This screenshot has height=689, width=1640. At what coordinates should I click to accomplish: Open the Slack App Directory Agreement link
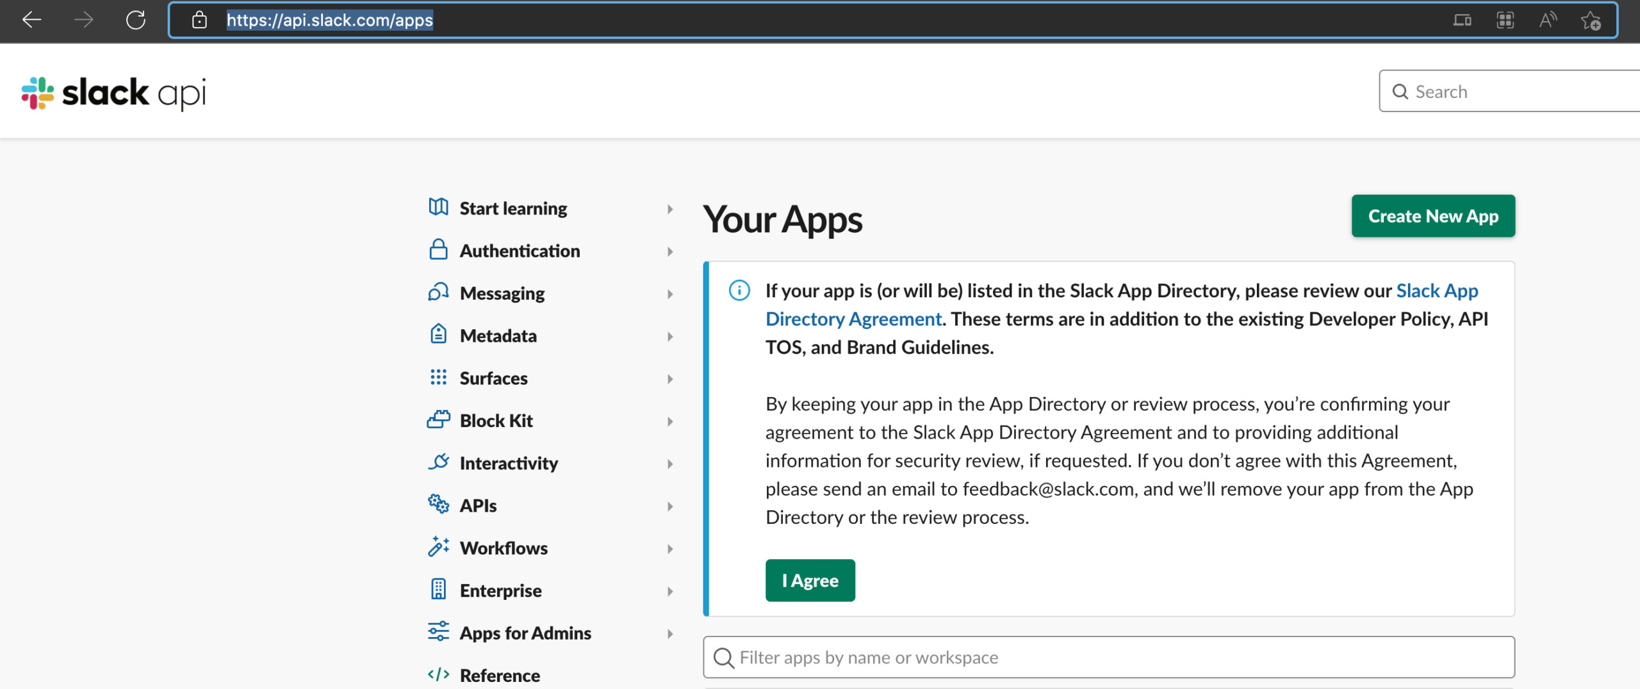[853, 318]
